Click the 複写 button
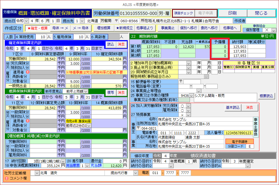This screenshot has width=279, height=185. pos(111,92)
